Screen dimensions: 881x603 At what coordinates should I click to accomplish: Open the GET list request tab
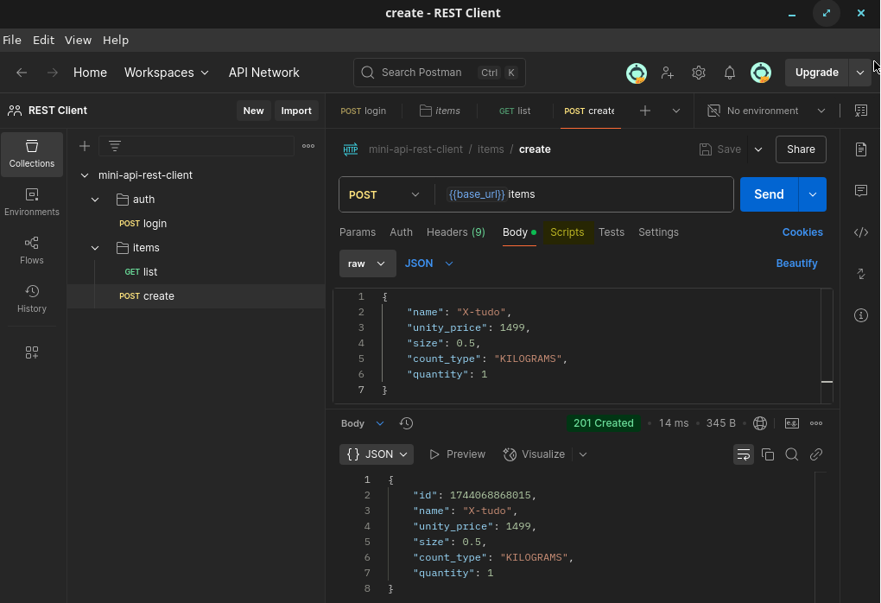[515, 111]
